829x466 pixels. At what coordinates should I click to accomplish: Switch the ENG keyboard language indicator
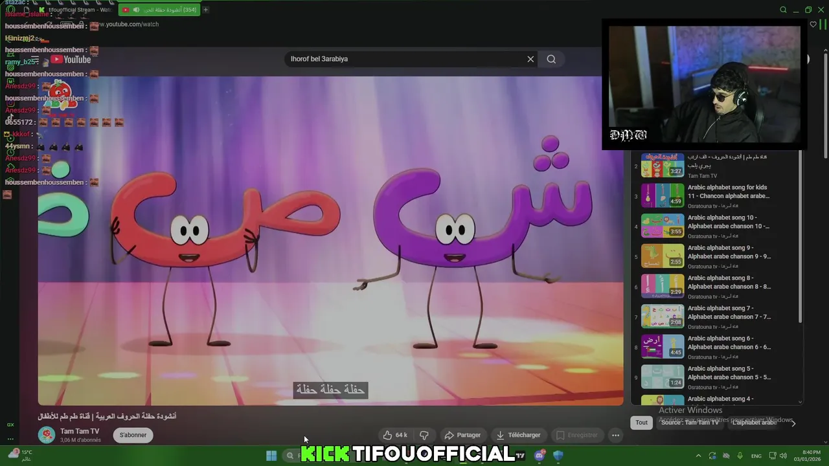(x=756, y=456)
